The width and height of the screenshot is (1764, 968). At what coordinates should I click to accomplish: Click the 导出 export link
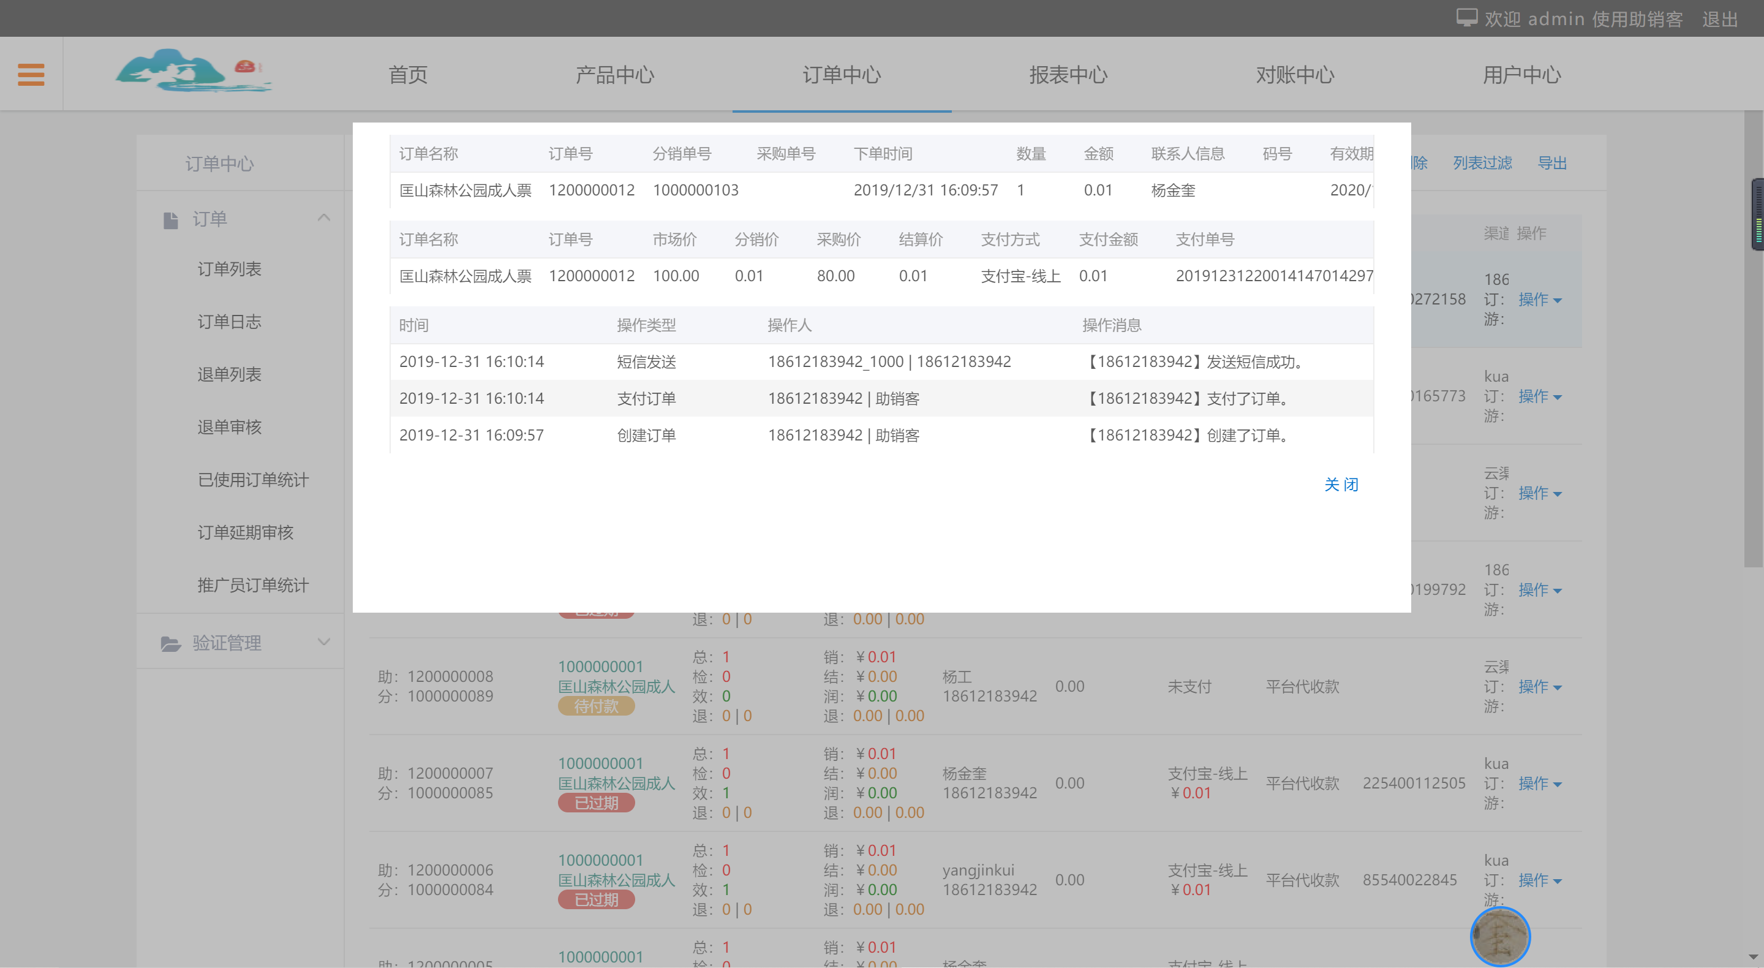click(x=1553, y=163)
